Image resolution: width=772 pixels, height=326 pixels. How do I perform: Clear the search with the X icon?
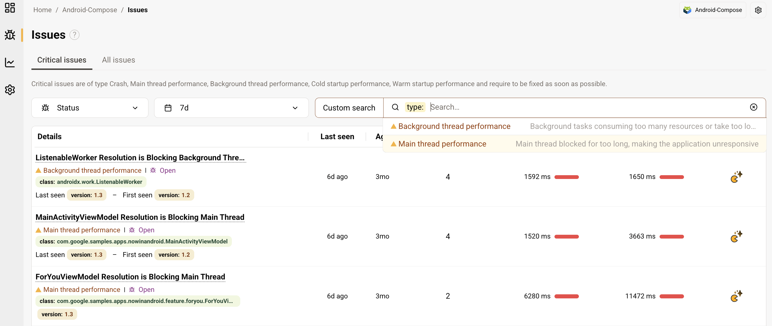[753, 107]
